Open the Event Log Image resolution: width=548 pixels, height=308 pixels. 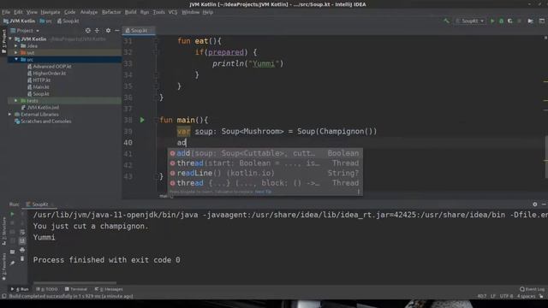(x=532, y=289)
